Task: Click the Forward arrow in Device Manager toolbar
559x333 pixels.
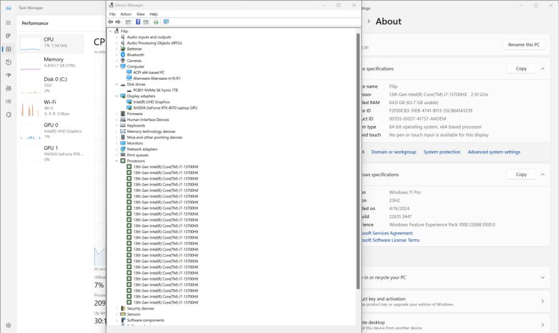Action: (x=118, y=22)
